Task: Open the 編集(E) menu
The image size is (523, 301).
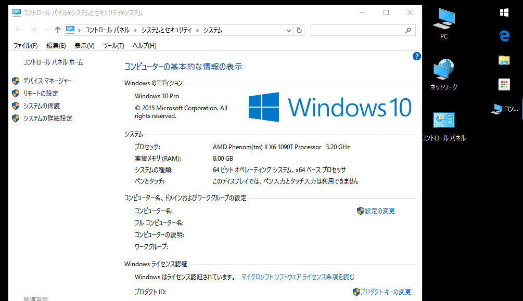Action: pos(56,46)
